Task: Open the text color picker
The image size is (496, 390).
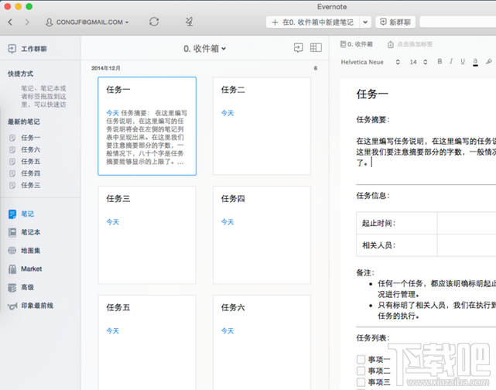Action: 475,61
